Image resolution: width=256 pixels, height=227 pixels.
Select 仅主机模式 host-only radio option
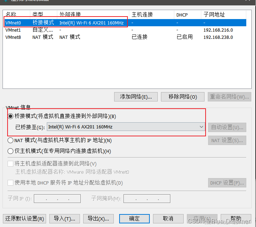tap(10, 151)
